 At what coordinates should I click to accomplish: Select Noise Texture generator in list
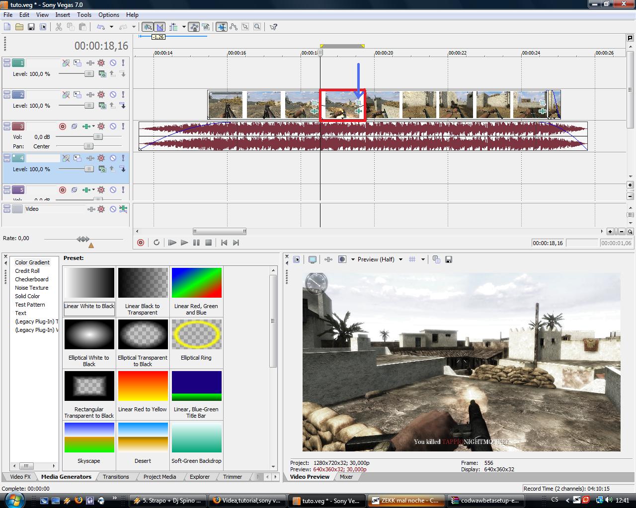coord(32,288)
